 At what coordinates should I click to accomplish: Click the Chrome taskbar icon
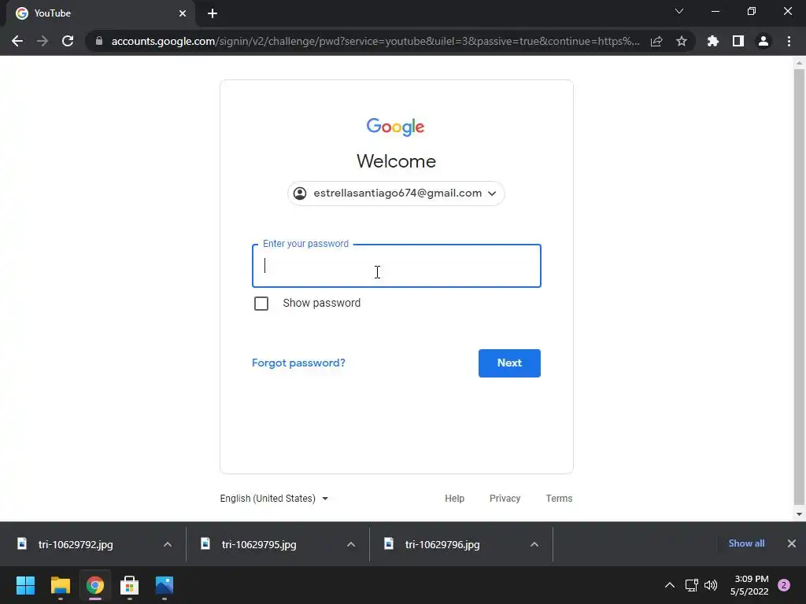(95, 585)
